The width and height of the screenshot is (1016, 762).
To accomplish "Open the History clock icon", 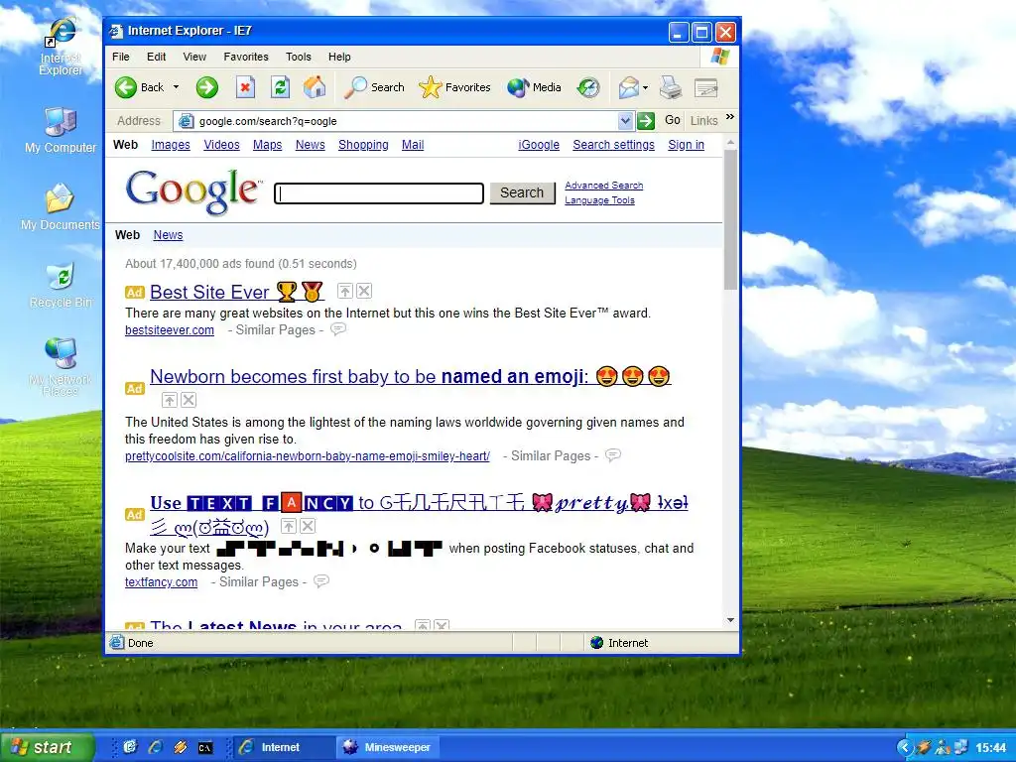I will coord(588,87).
